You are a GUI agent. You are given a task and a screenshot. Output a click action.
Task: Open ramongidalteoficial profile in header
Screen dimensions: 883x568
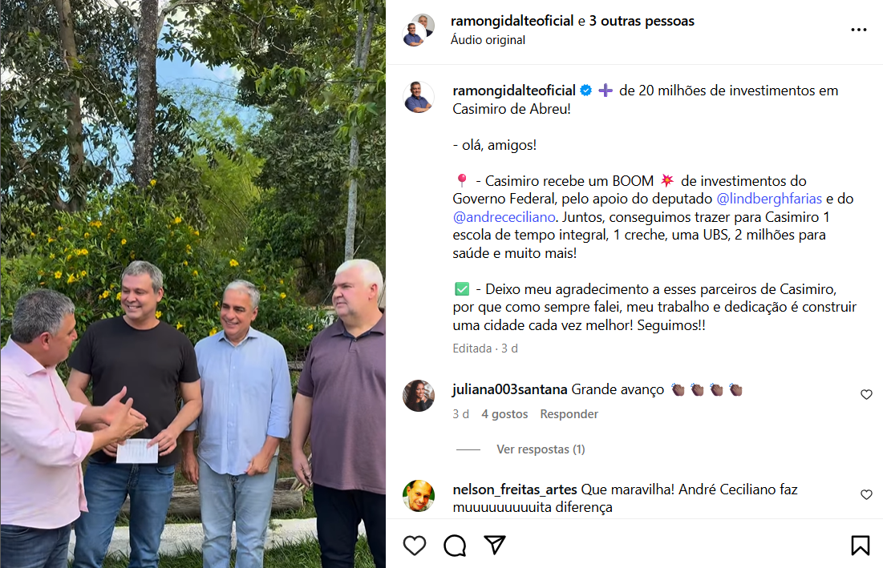[512, 21]
